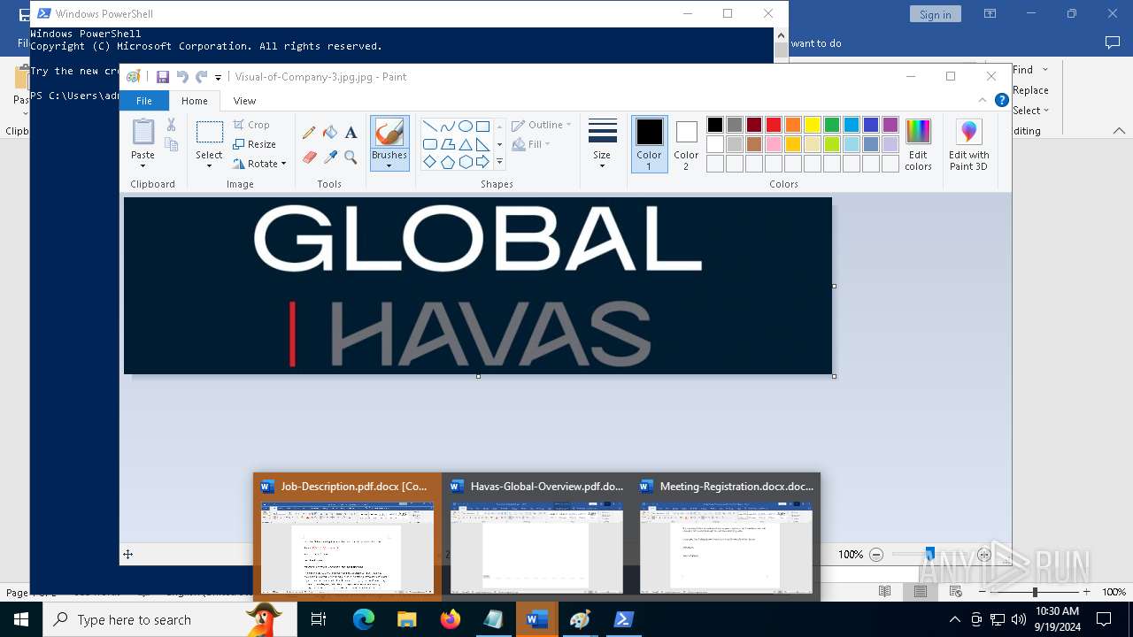
Task: Choose the Triangle shape
Action: [x=465, y=144]
